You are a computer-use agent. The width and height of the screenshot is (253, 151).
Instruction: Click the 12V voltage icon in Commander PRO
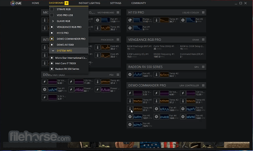(x=183, y=93)
